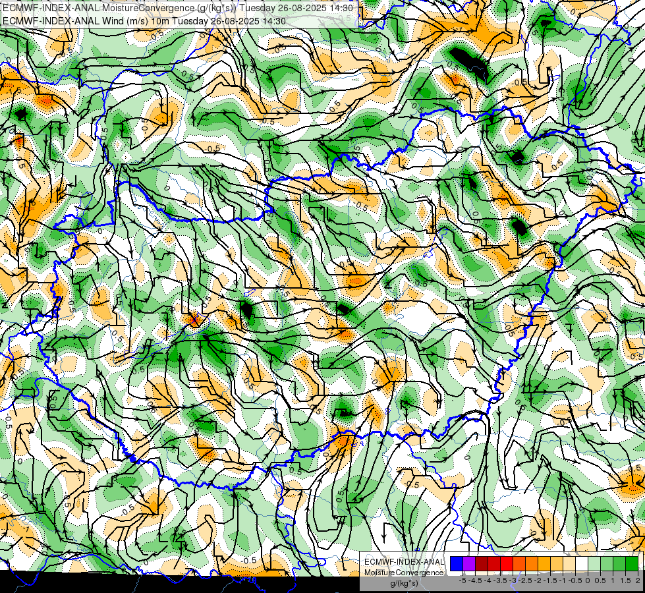Screen dimensions: 645x593
Task: Pick the lightest green legend swatch
Action: 594,563
